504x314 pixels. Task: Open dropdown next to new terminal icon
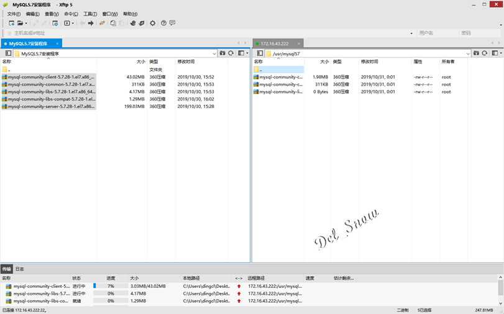pos(73,23)
